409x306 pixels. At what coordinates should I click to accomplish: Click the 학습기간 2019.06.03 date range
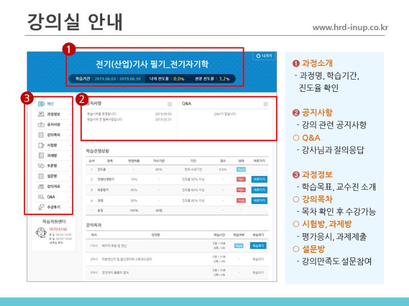(118, 79)
